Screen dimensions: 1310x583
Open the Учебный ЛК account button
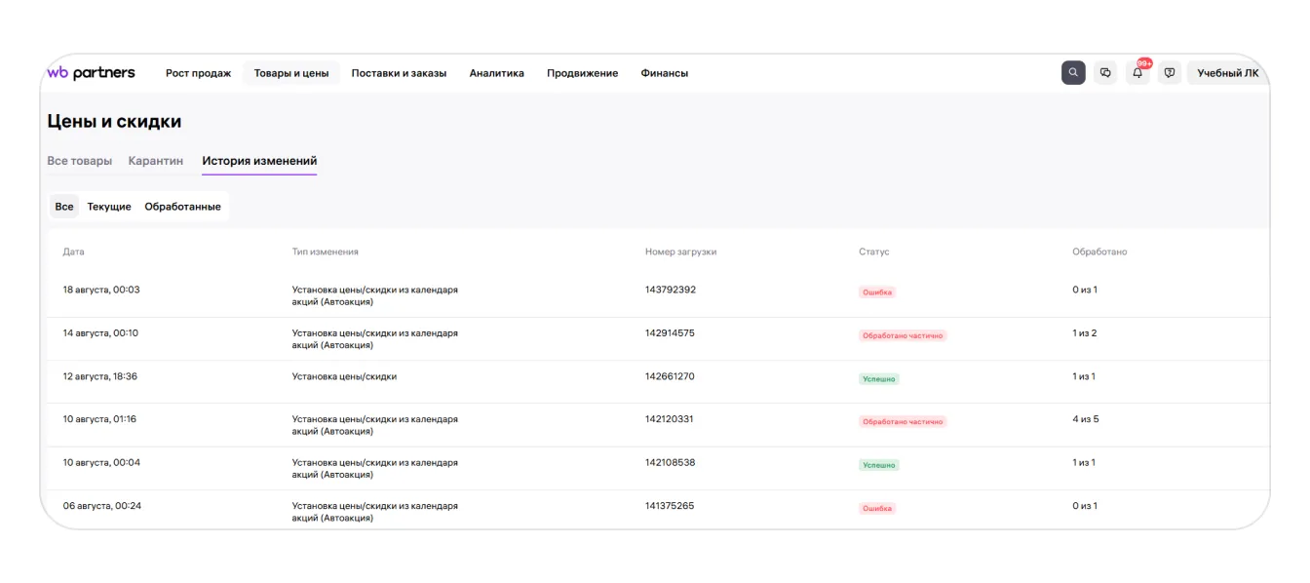tap(1227, 73)
